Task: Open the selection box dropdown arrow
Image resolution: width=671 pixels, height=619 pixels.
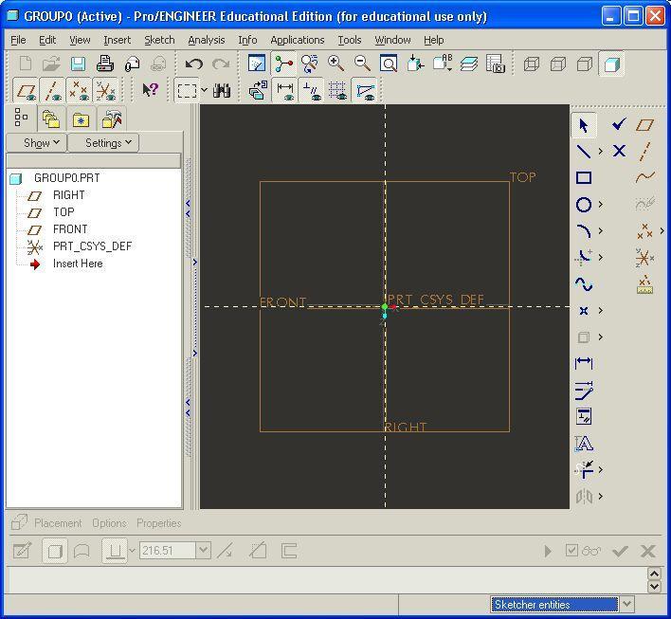Action: (x=204, y=90)
